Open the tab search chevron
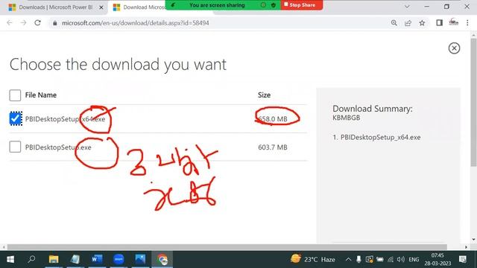477x268 pixels. tap(407, 7)
